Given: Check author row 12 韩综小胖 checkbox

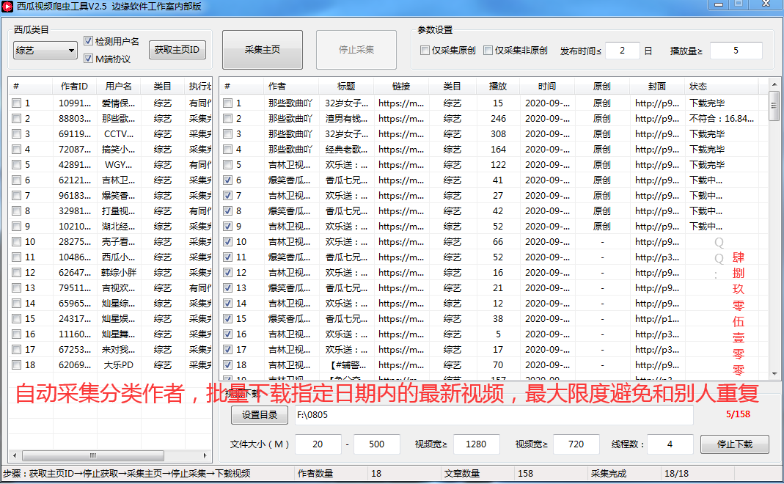Looking at the screenshot, I should click(16, 273).
